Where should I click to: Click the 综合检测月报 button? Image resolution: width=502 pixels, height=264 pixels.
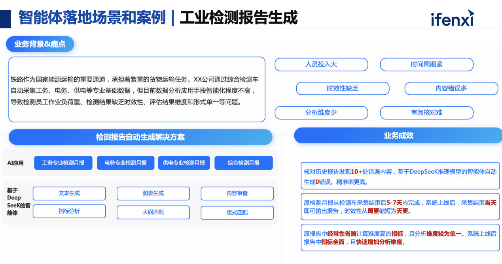244,163
